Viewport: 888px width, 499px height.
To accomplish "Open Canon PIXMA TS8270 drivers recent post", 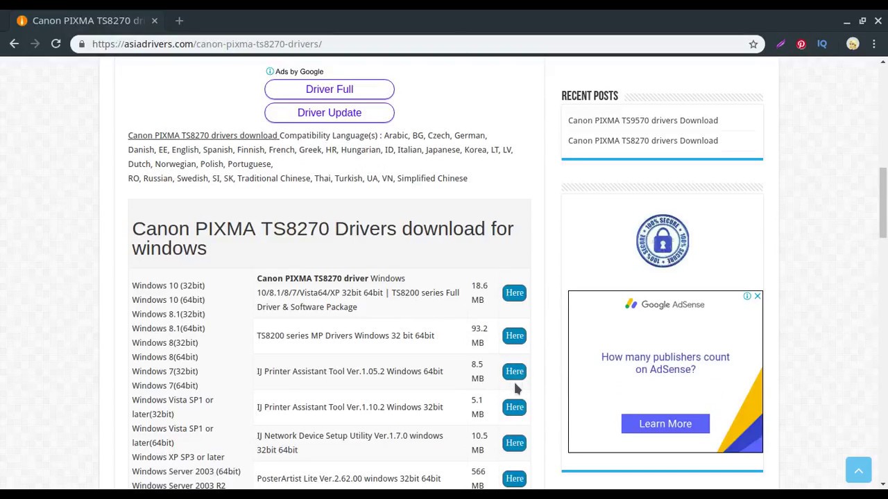I will pyautogui.click(x=643, y=141).
